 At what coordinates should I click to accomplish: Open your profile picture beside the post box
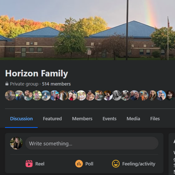16,143
